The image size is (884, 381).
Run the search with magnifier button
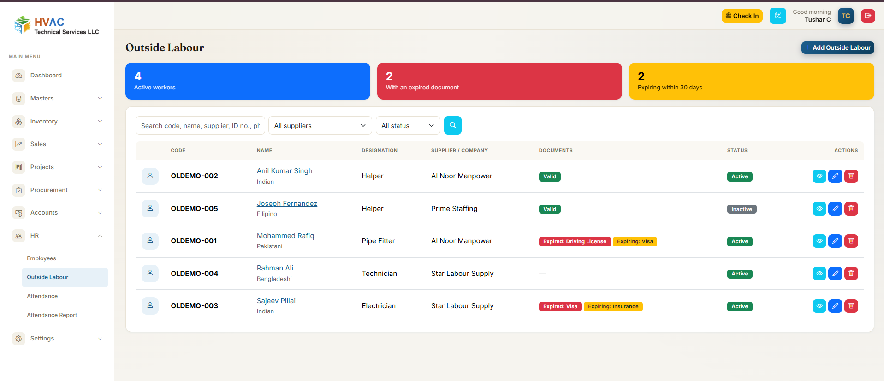coord(452,125)
